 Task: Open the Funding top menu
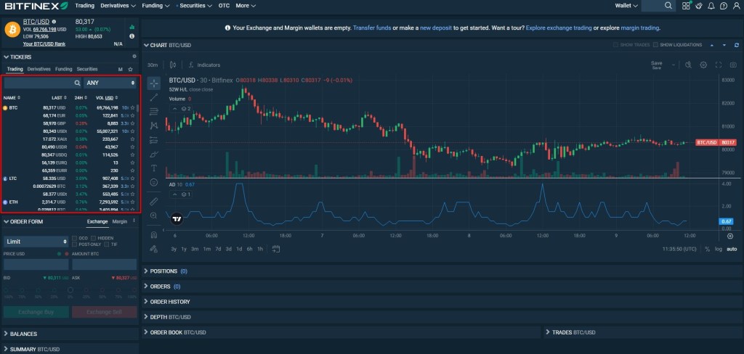coord(155,6)
